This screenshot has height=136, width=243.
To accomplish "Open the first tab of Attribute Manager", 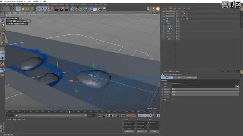I will pyautogui.click(x=167, y=77).
